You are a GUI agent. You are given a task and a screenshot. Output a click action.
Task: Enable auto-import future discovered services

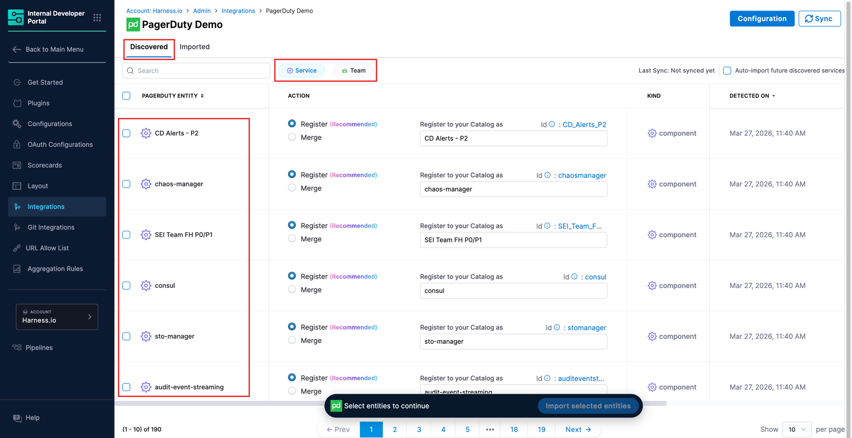(727, 71)
